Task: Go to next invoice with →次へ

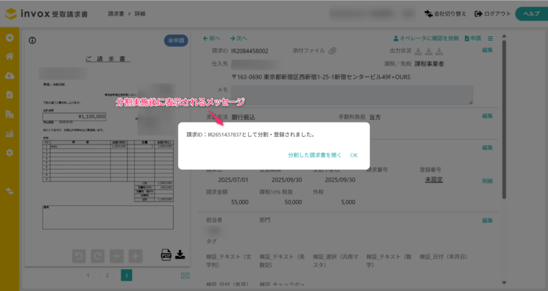Action: 238,38
